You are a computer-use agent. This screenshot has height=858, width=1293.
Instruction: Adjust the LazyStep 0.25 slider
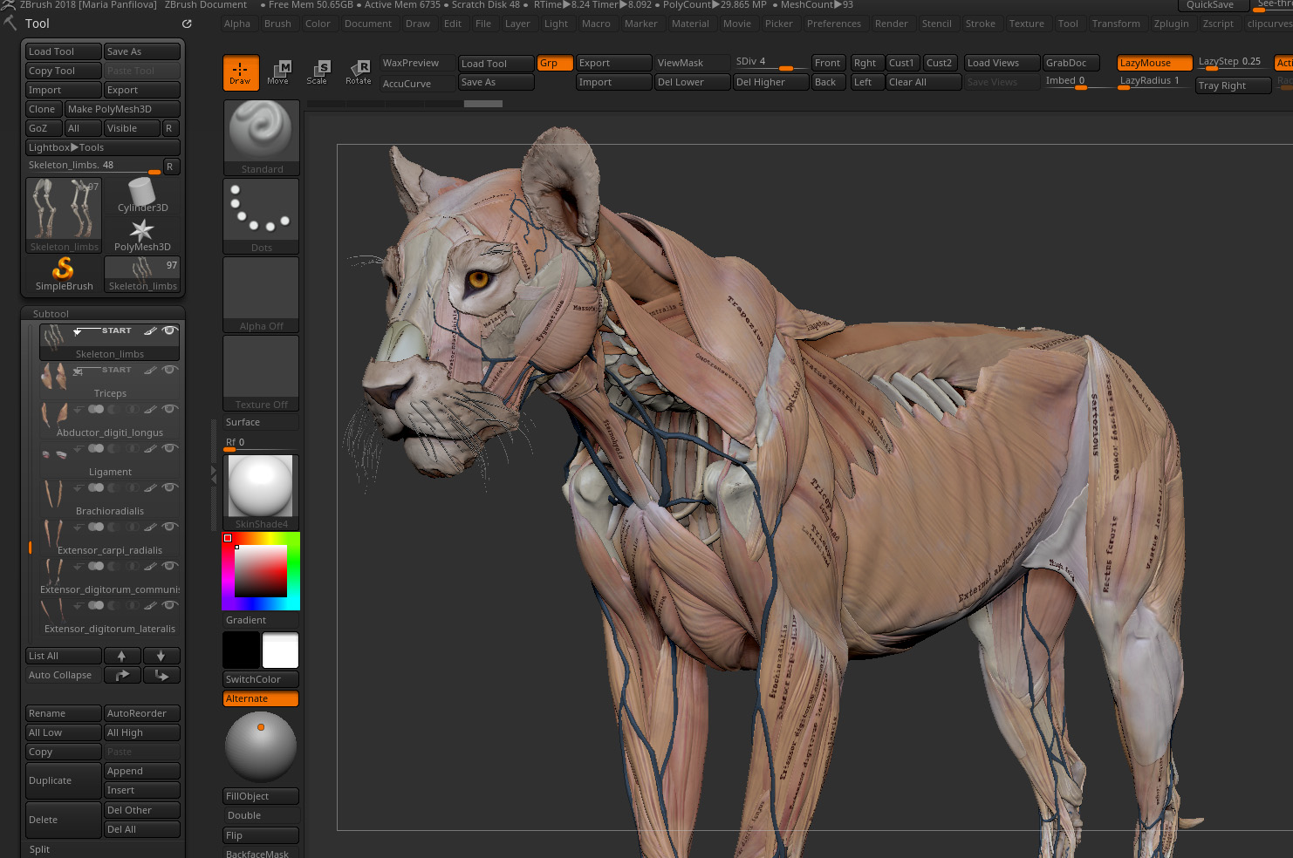[x=1233, y=63]
